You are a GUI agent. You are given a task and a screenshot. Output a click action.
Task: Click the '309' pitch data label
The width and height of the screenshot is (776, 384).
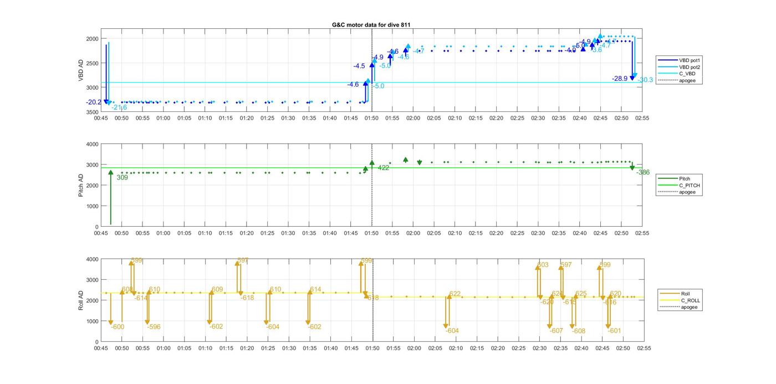coord(122,177)
